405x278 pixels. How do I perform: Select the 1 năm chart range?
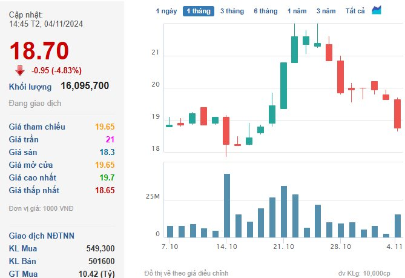pos(297,11)
